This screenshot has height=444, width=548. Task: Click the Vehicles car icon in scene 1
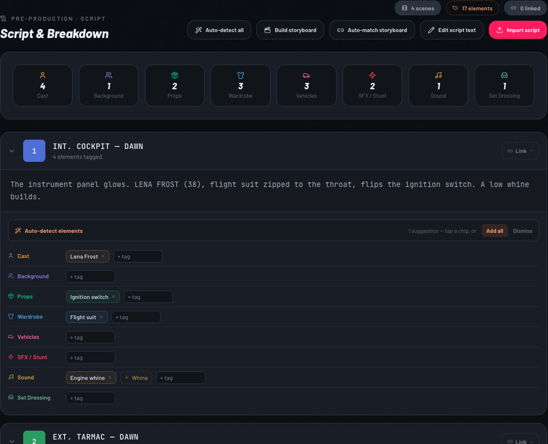point(11,337)
